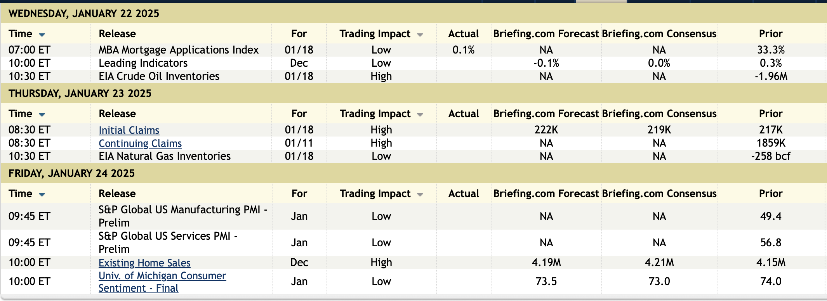Screen dimensions: 827x301
Task: Click the Prior column header under Thursday
Action: click(x=771, y=114)
